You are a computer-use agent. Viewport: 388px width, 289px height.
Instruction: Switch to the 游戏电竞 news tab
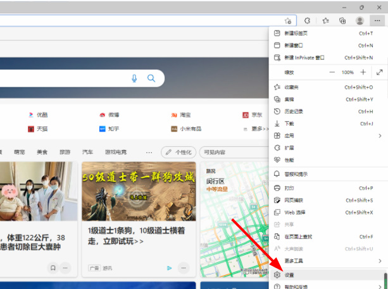point(115,152)
